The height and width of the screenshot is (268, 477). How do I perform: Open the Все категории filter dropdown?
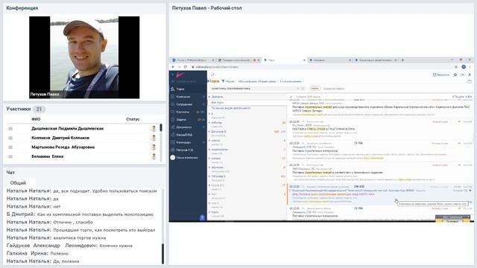tap(247, 81)
